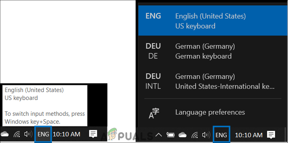The width and height of the screenshot is (288, 143).
Task: Click the volume speaker icon below the tooltip
Action: [28, 134]
